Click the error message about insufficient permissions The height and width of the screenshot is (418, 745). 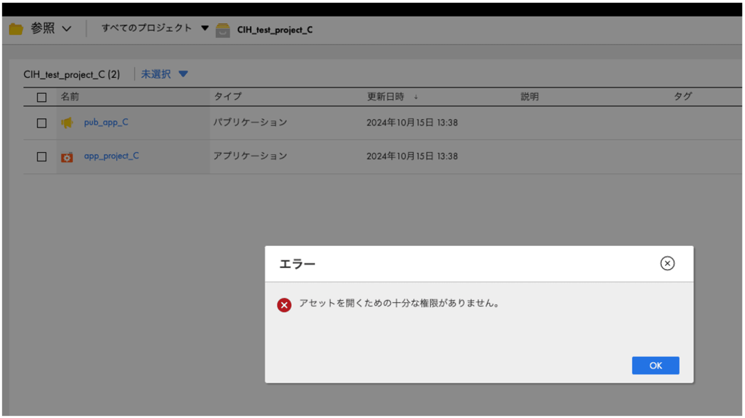pyautogui.click(x=399, y=303)
